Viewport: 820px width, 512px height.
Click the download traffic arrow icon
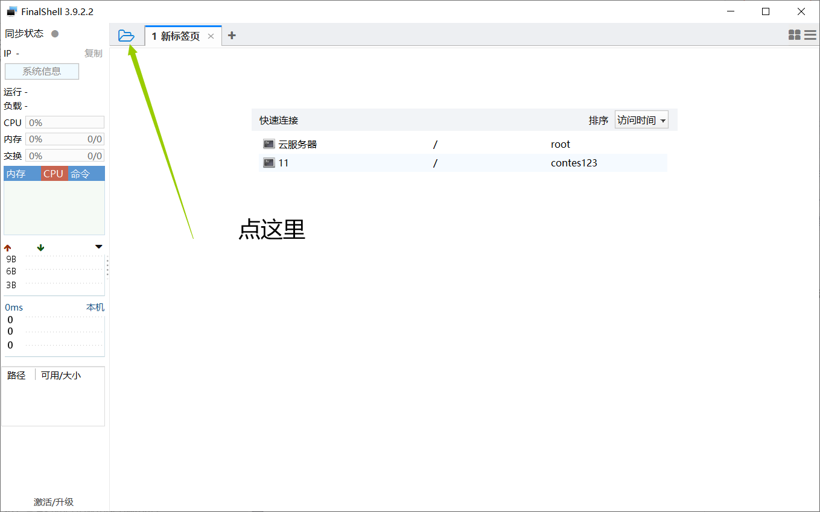click(x=40, y=248)
